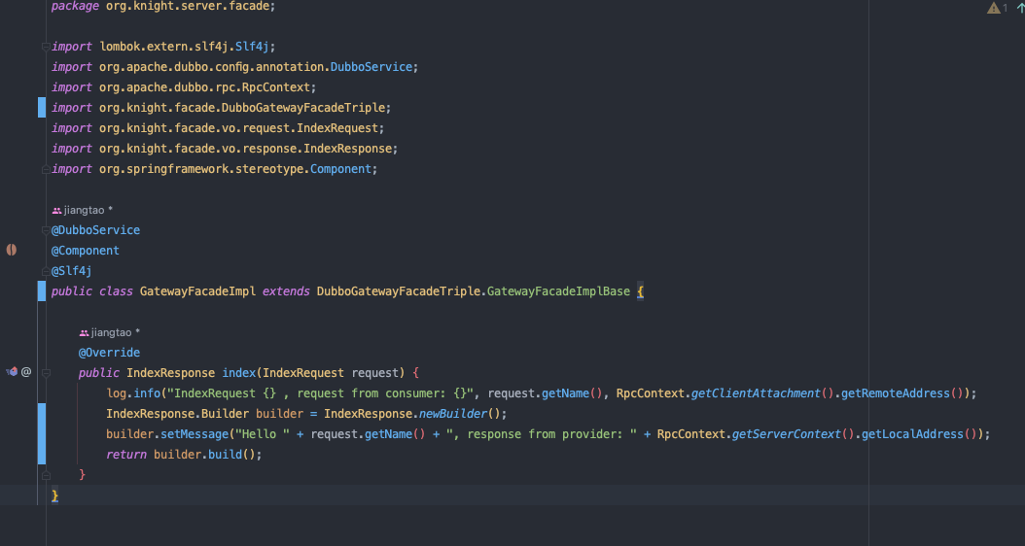
Task: Click the Spring bean gutter icon beside @Component
Action: tap(11, 250)
